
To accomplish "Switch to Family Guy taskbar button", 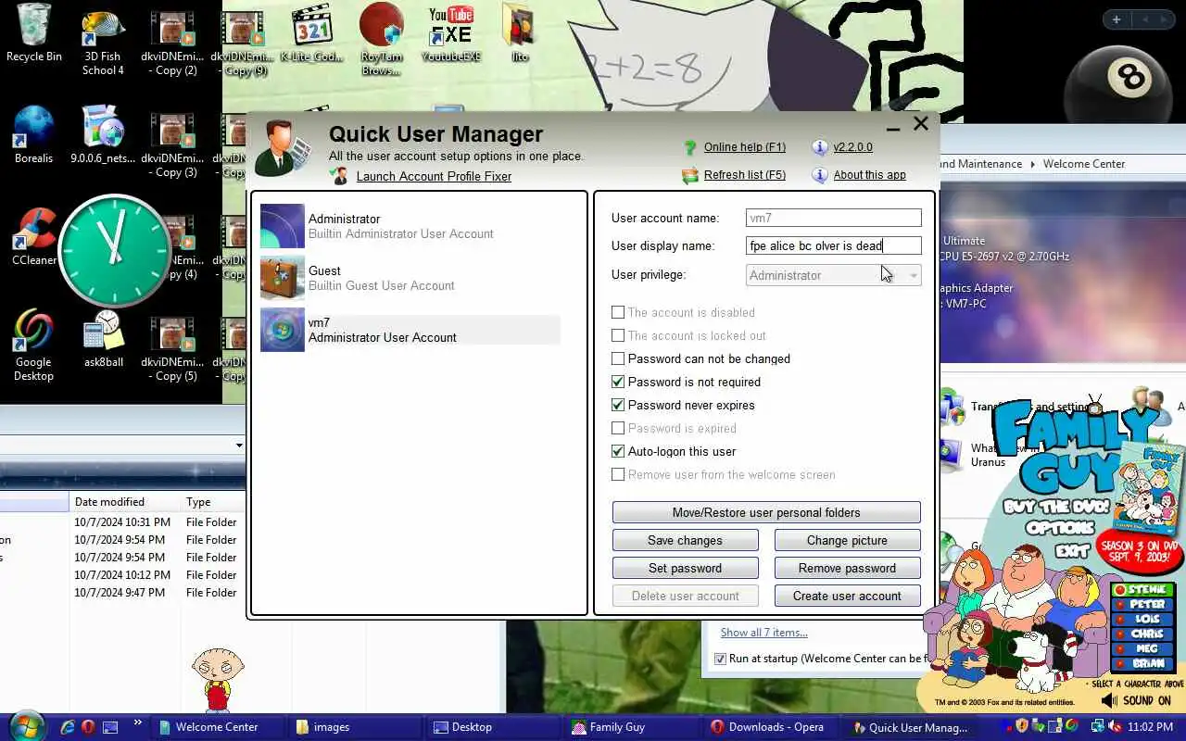I will (x=631, y=727).
